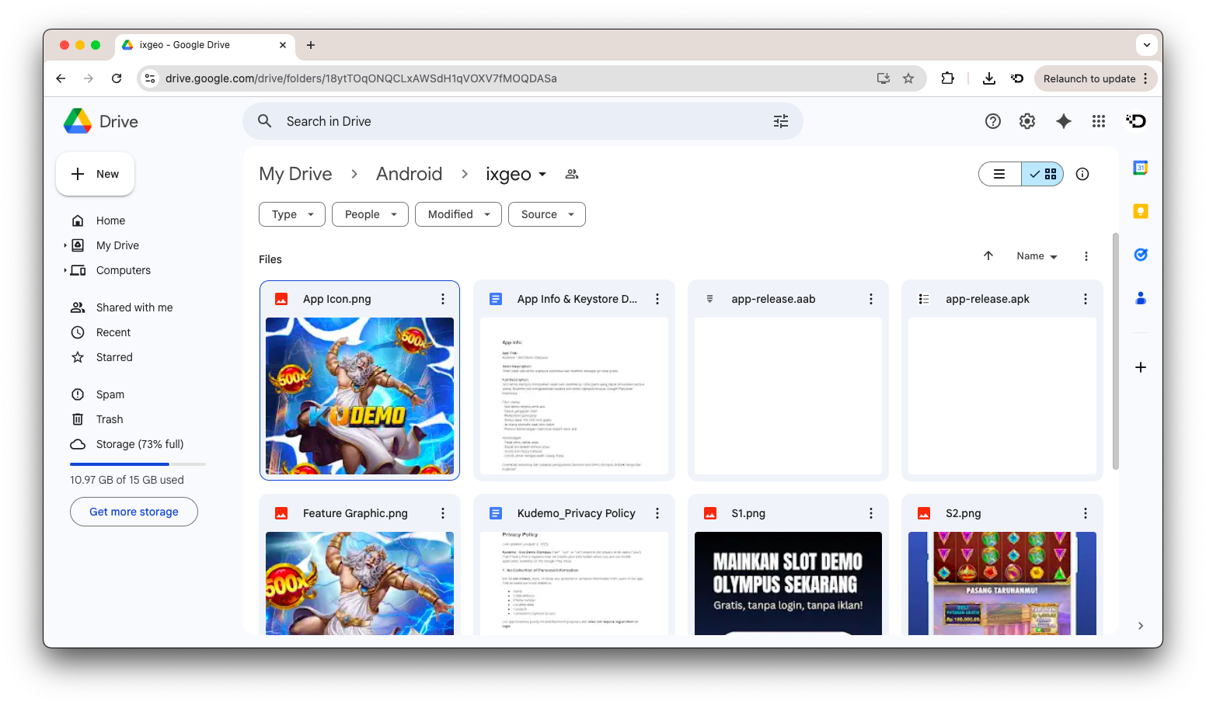
Task: Click the browser address bar URL
Action: 361,78
